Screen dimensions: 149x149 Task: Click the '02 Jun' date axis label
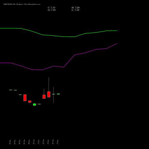(x=15, y=142)
